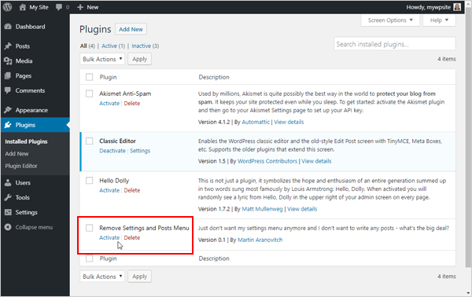Click the Tools wrench icon

click(x=8, y=197)
